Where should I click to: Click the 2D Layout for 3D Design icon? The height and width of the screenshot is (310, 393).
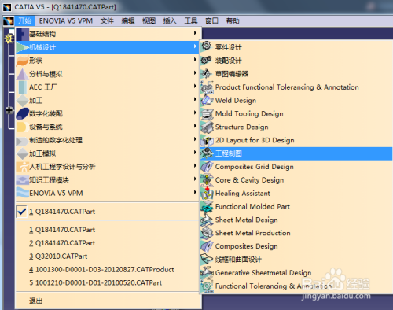207,140
